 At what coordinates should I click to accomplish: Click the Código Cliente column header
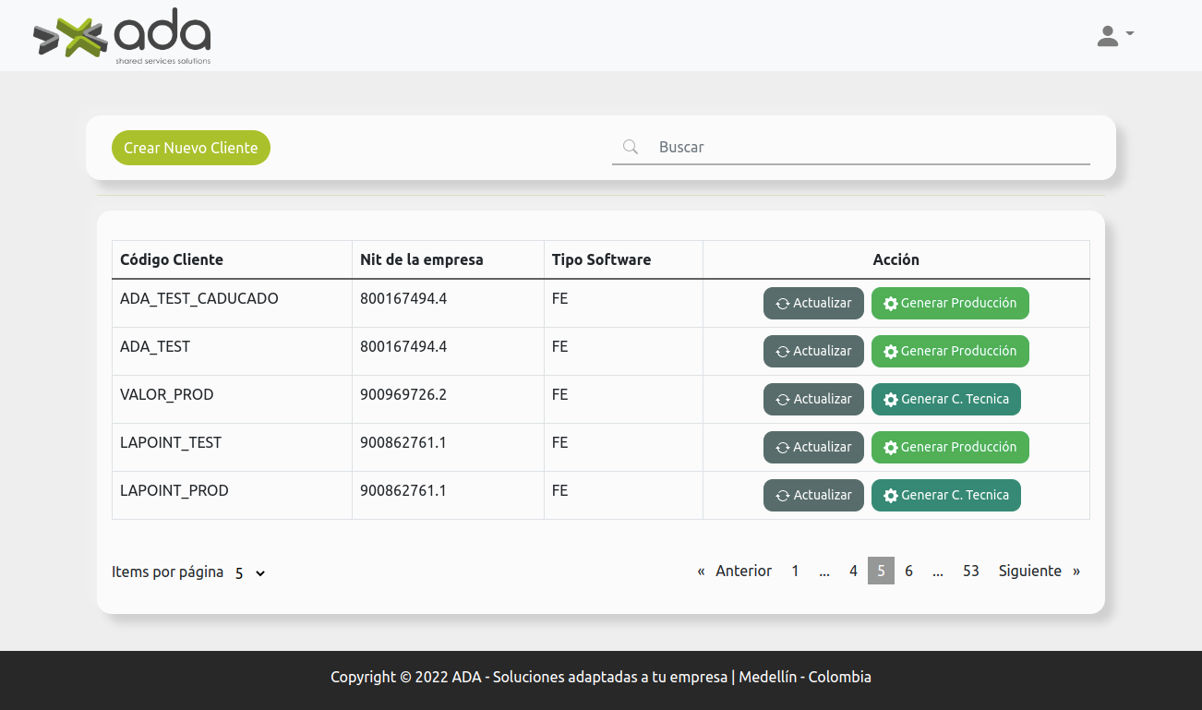pos(172,259)
